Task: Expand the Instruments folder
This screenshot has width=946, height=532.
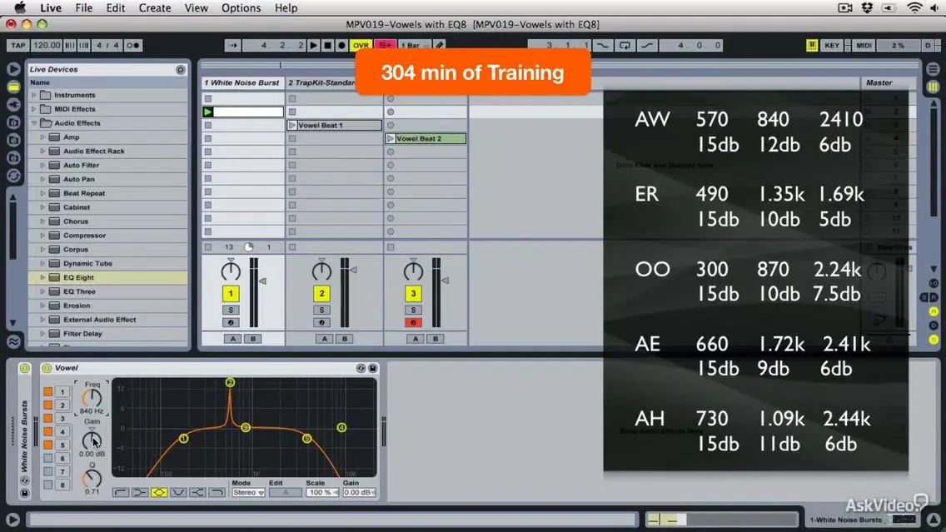Action: click(x=34, y=95)
